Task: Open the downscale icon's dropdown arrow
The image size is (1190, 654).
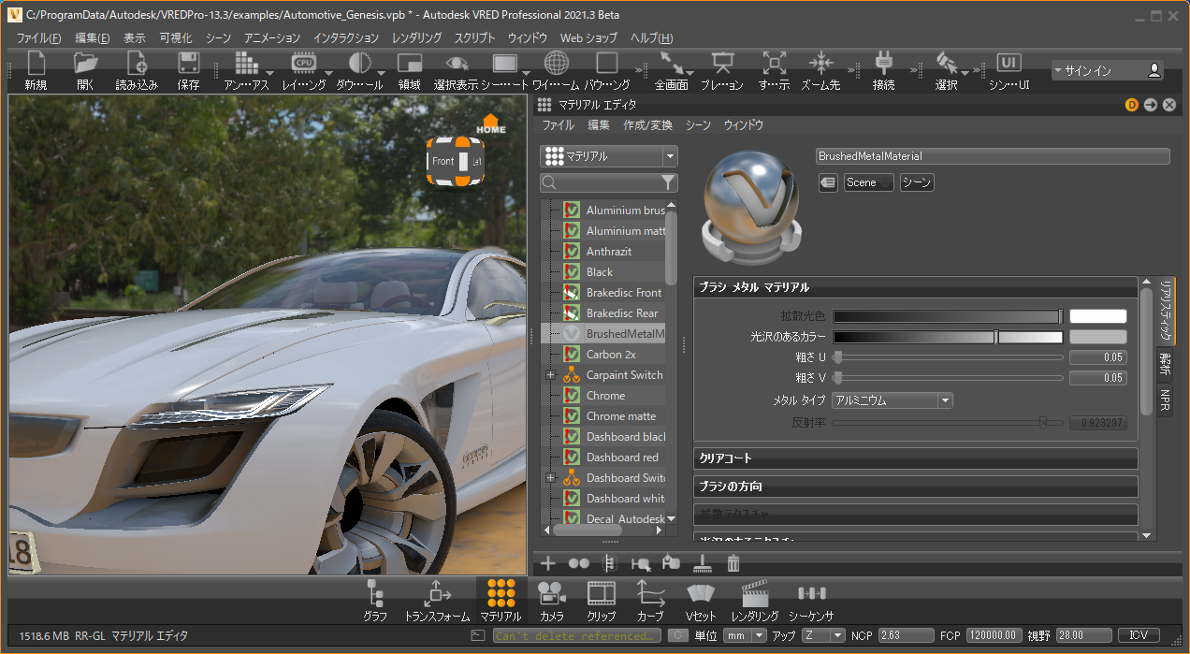Action: [x=382, y=72]
